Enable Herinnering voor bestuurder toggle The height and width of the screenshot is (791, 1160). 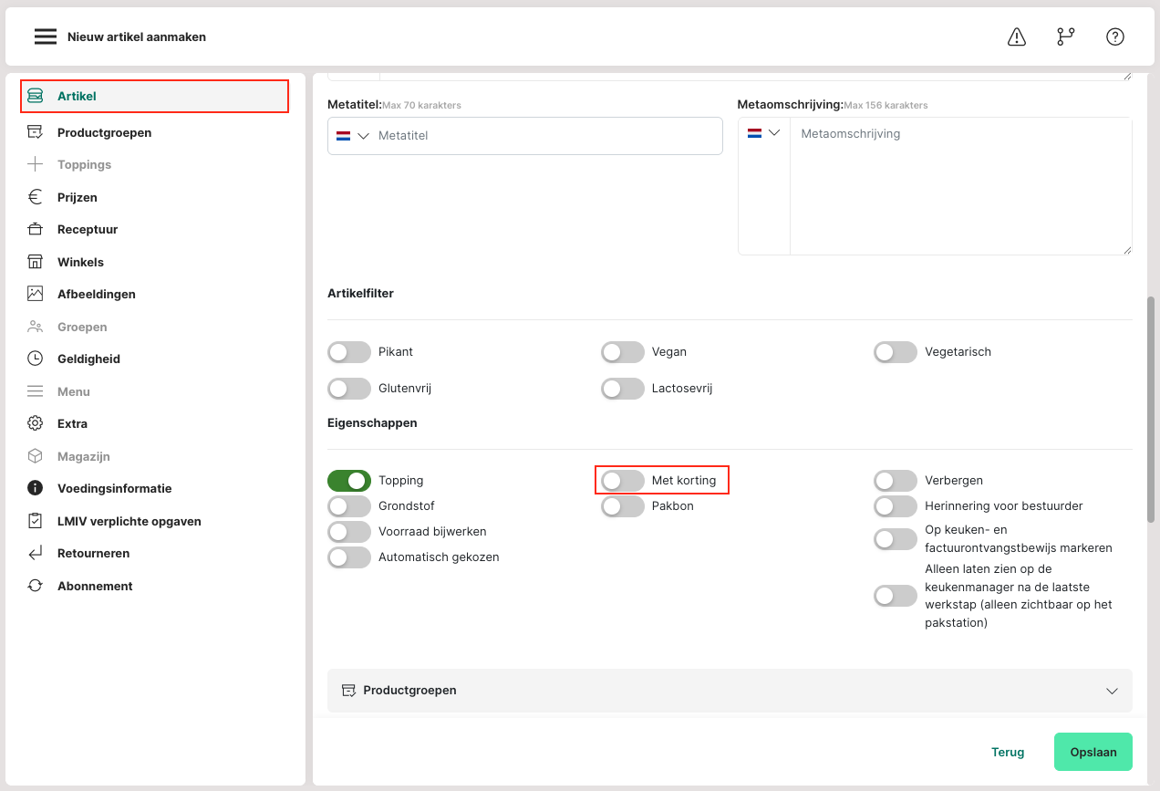[896, 506]
